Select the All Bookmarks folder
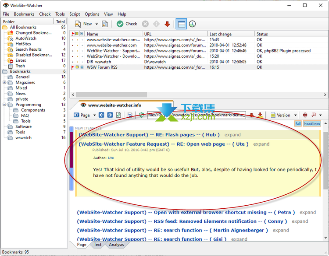This screenshot has width=329, height=256. click(x=23, y=27)
